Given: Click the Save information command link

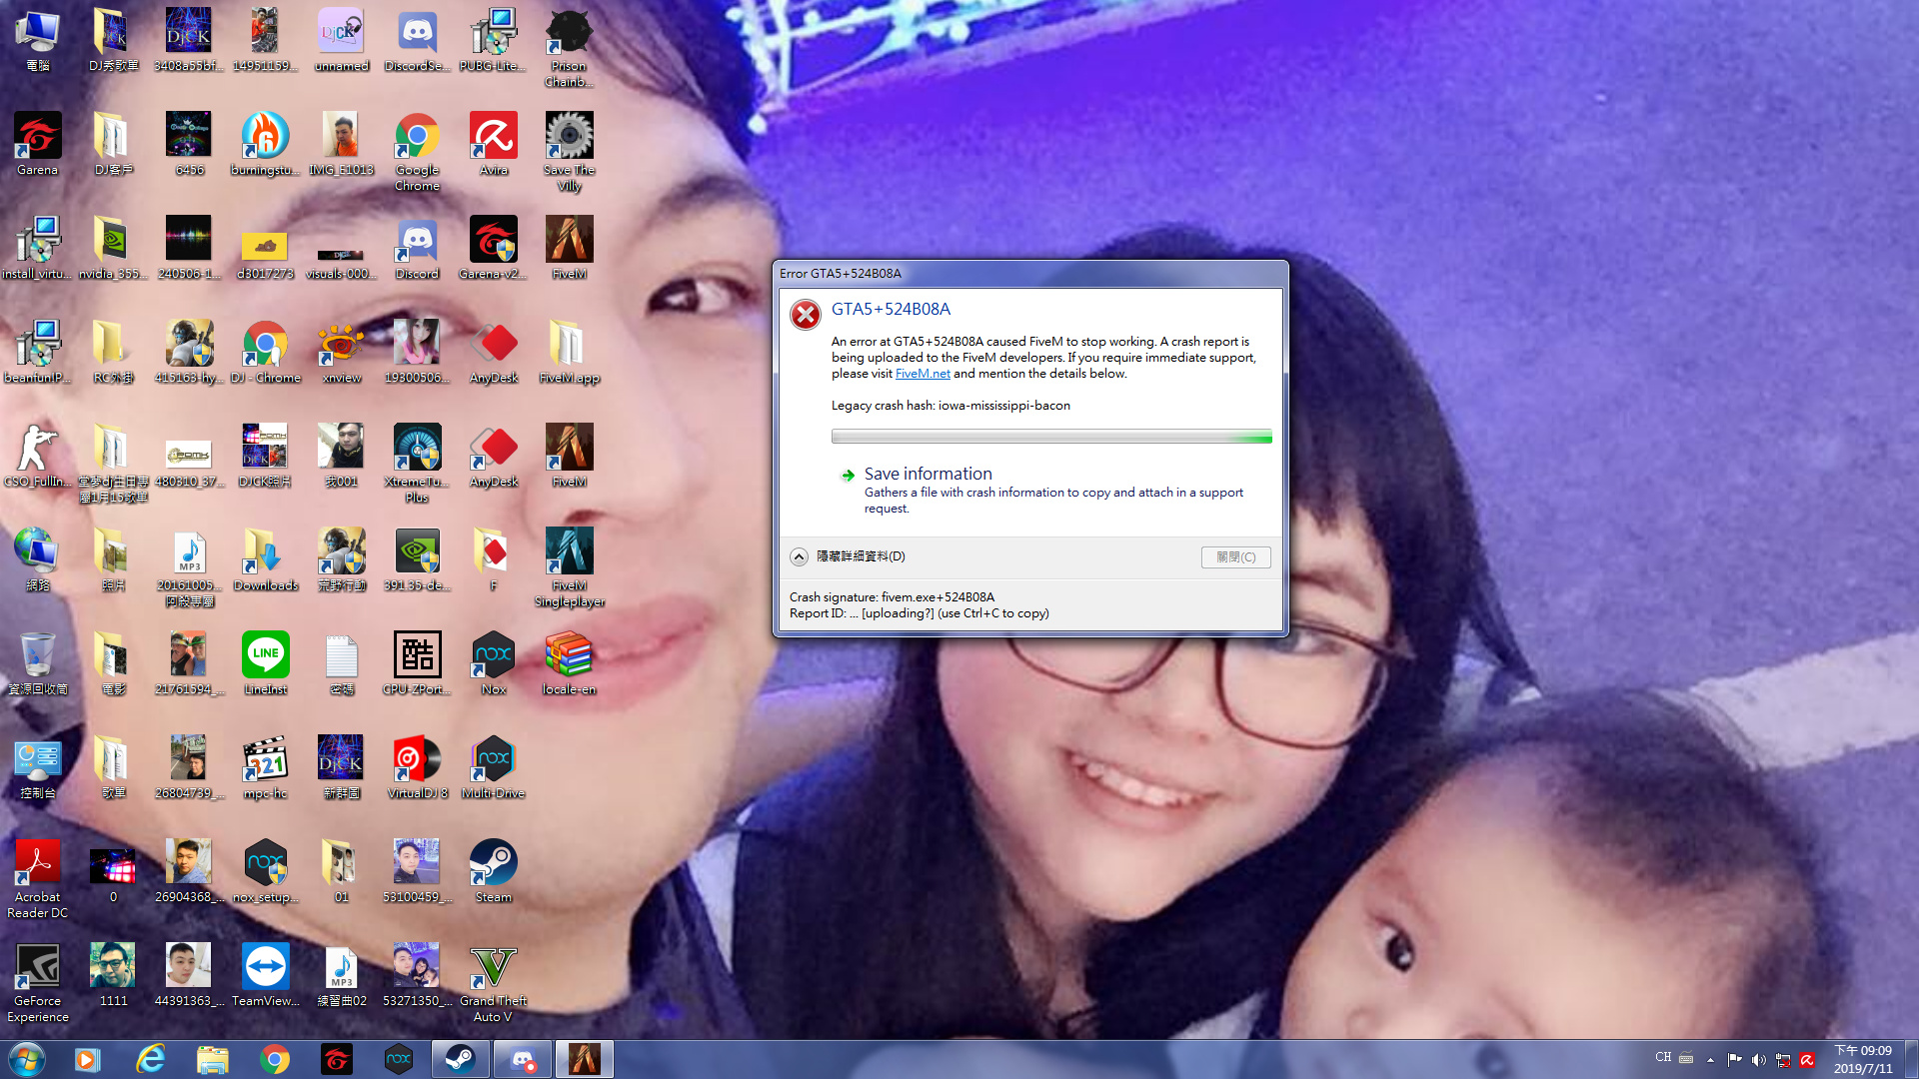Looking at the screenshot, I should 928,474.
